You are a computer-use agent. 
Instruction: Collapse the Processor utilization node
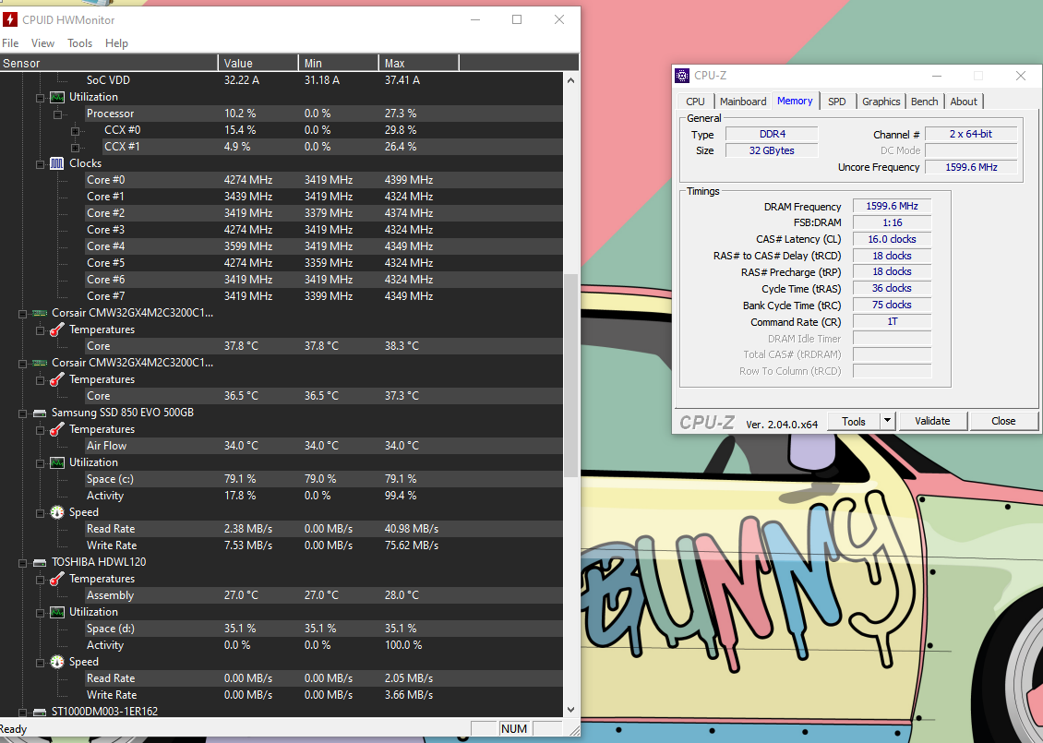pyautogui.click(x=58, y=114)
